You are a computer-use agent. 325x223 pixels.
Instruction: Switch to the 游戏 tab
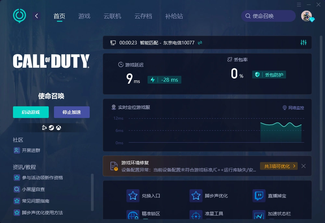(84, 16)
